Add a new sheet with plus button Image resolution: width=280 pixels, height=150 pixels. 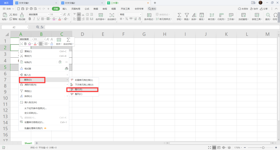click(x=37, y=143)
